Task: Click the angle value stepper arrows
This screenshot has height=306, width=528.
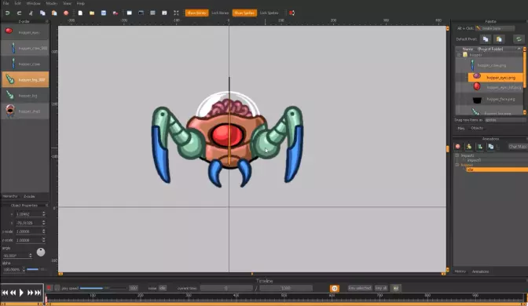Action: pos(31,256)
